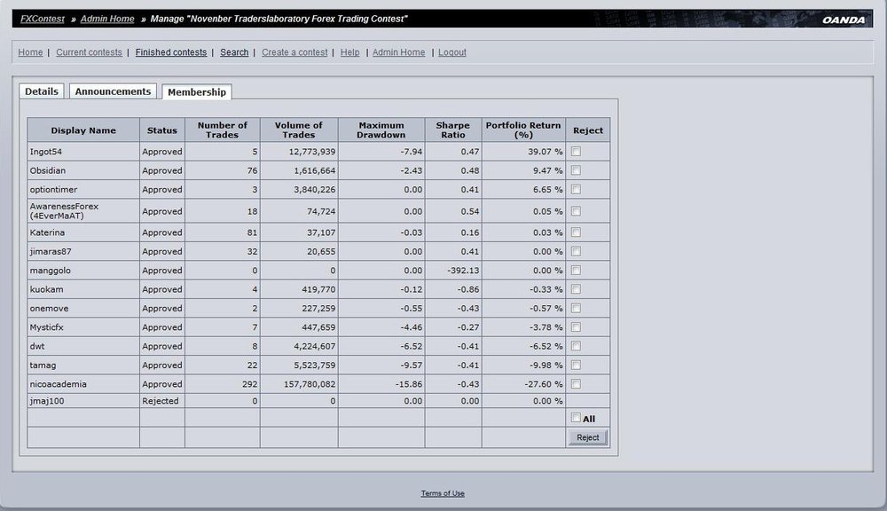887x511 pixels.
Task: Go to Admin Home in the navigation bar
Action: coord(399,52)
